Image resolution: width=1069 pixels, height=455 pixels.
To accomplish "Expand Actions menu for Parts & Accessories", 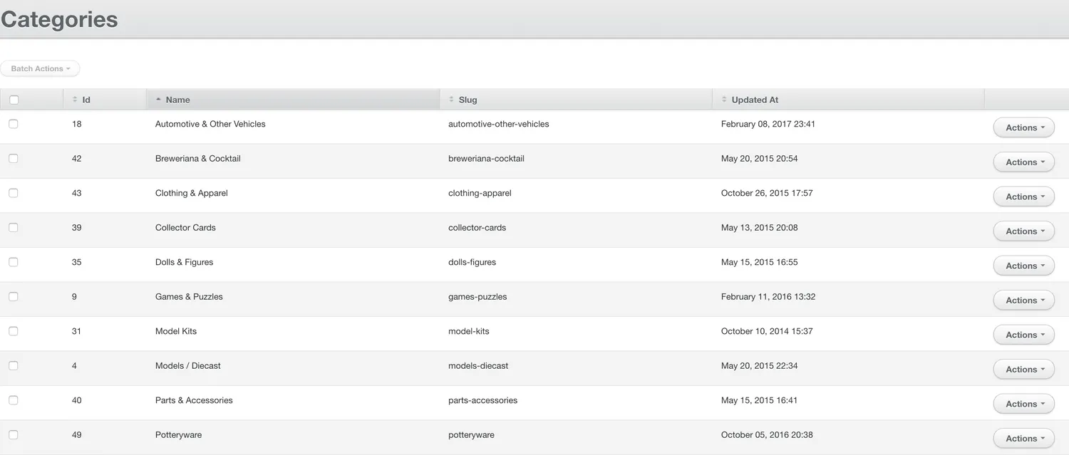I will coord(1023,404).
